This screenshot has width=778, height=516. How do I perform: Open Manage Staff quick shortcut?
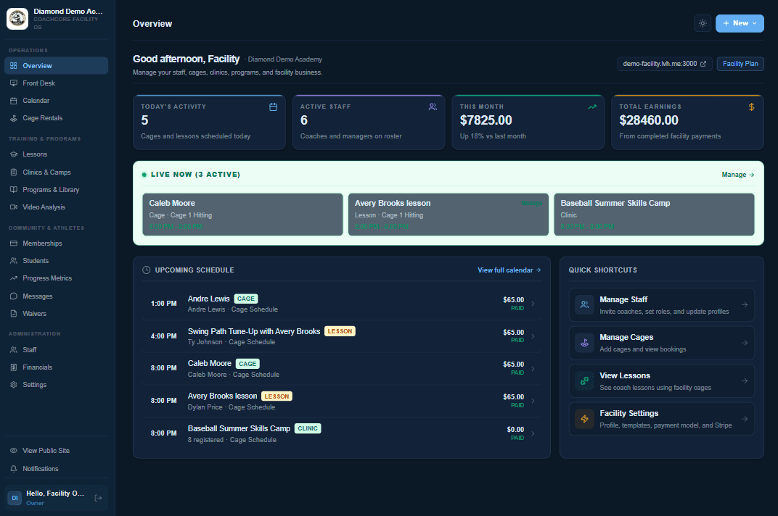pos(661,305)
